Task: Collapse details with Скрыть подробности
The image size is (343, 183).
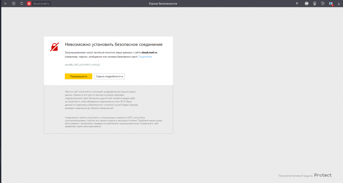Action: [109, 76]
